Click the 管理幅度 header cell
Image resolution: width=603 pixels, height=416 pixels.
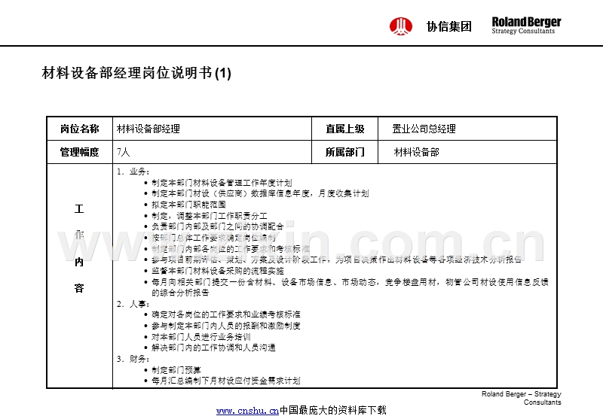pyautogui.click(x=80, y=152)
